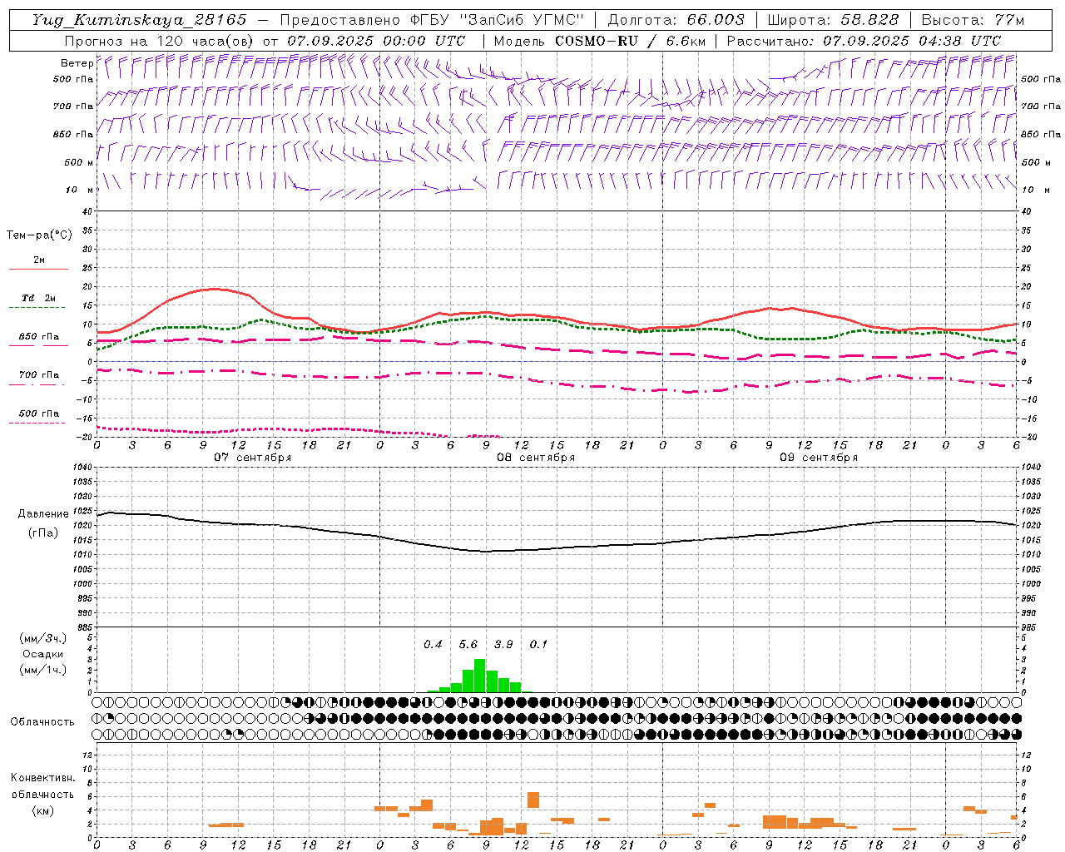This screenshot has height=852, width=1065.
Task: Click the Осадки precipitation label
Action: [42, 654]
